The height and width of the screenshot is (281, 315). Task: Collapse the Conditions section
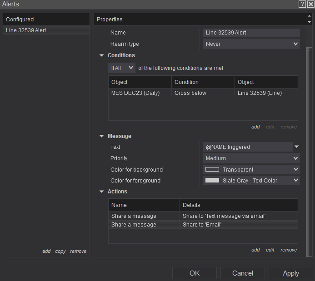pyautogui.click(x=102, y=55)
